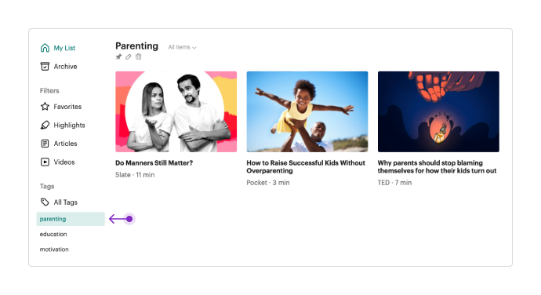Click the All Tags tag icon
The image size is (541, 295).
click(x=45, y=202)
